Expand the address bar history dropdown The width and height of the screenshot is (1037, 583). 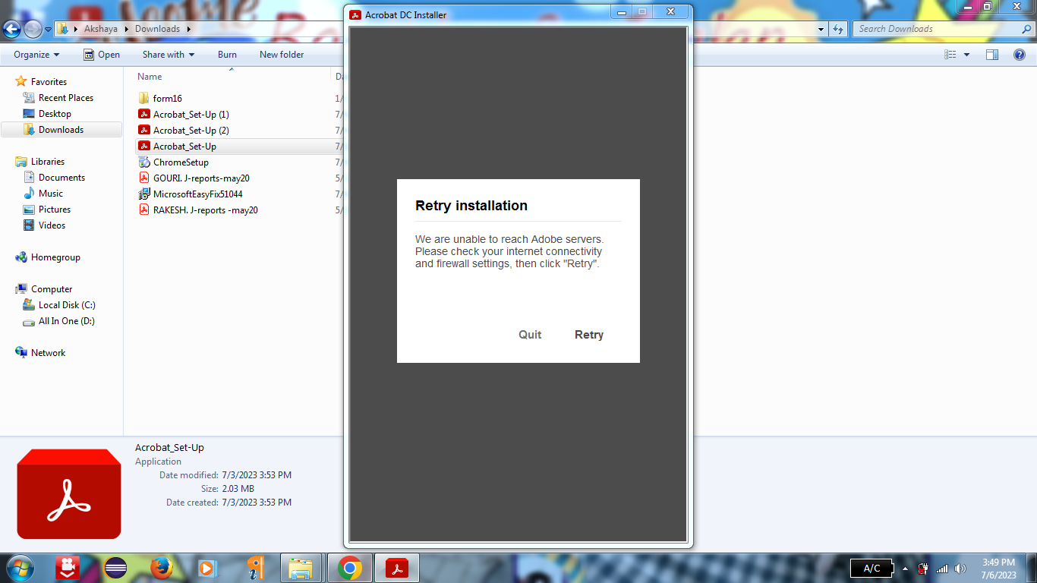click(821, 29)
